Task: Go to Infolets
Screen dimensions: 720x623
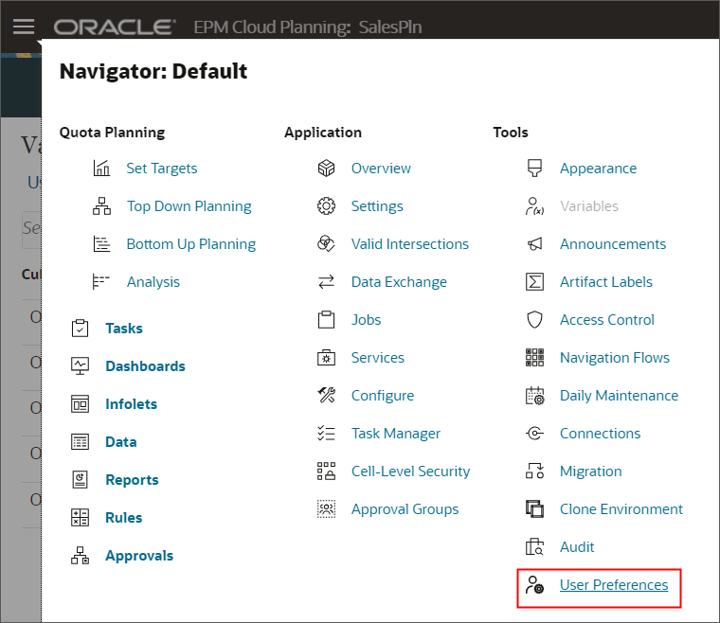Action: 132,404
